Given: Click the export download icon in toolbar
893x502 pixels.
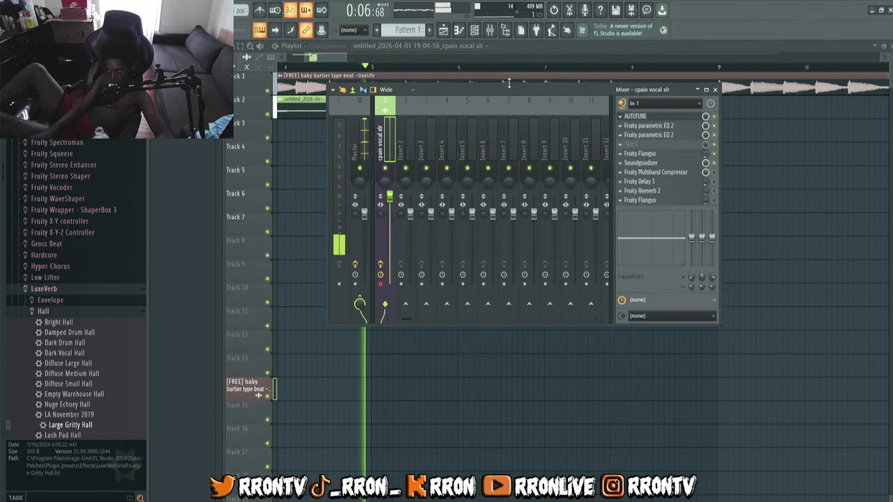Looking at the screenshot, I should coord(662,10).
